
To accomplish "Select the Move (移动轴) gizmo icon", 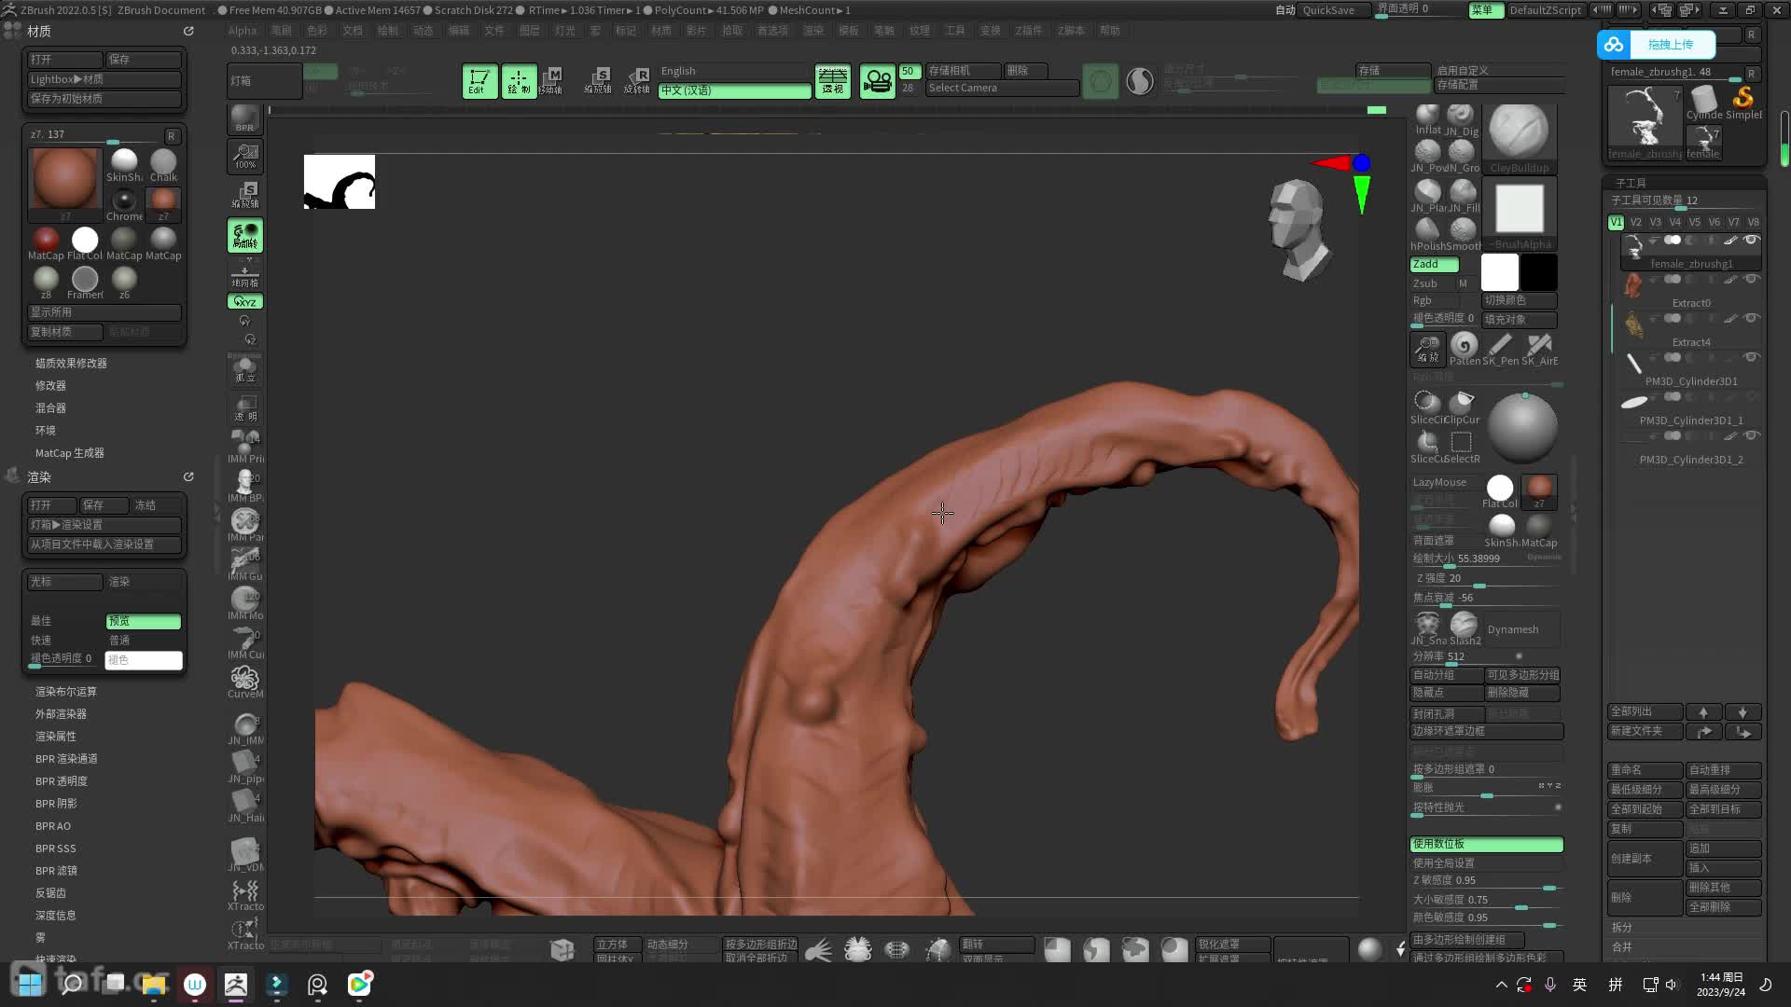I will (x=552, y=81).
